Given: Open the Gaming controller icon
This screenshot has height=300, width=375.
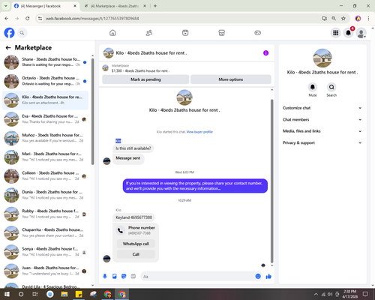Looking at the screenshot, I should click(257, 33).
